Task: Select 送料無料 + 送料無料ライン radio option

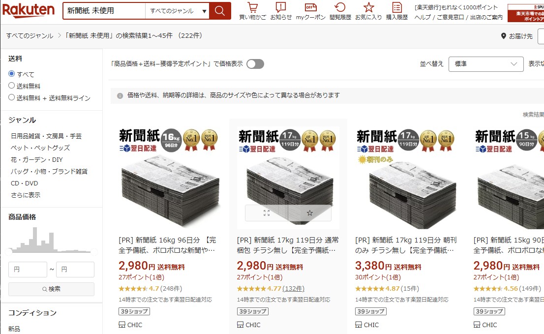Action: coord(11,97)
